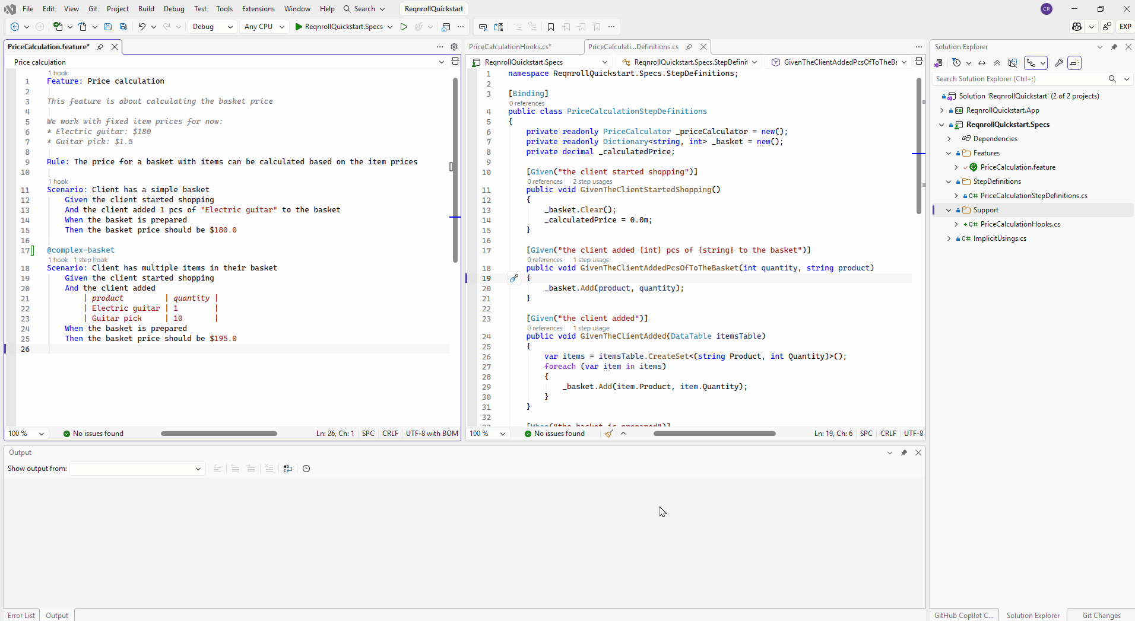
Task: Open the Debug configuration dropdown
Action: click(x=213, y=27)
